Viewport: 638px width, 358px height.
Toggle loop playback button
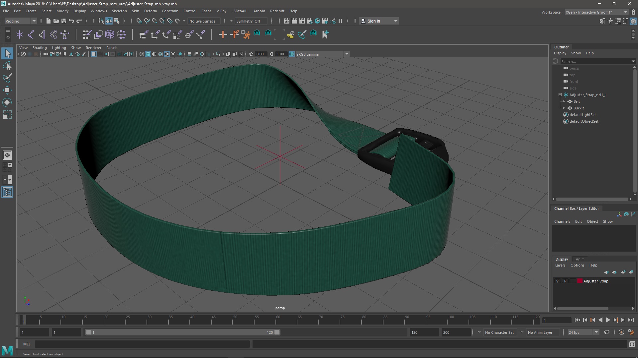[x=607, y=332]
